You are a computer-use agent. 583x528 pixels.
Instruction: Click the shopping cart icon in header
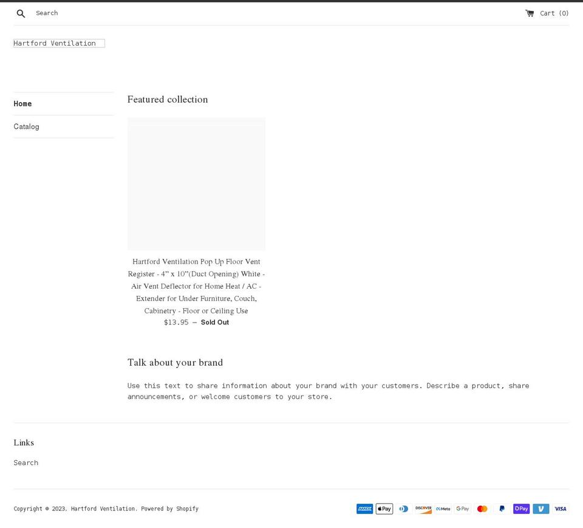(529, 13)
